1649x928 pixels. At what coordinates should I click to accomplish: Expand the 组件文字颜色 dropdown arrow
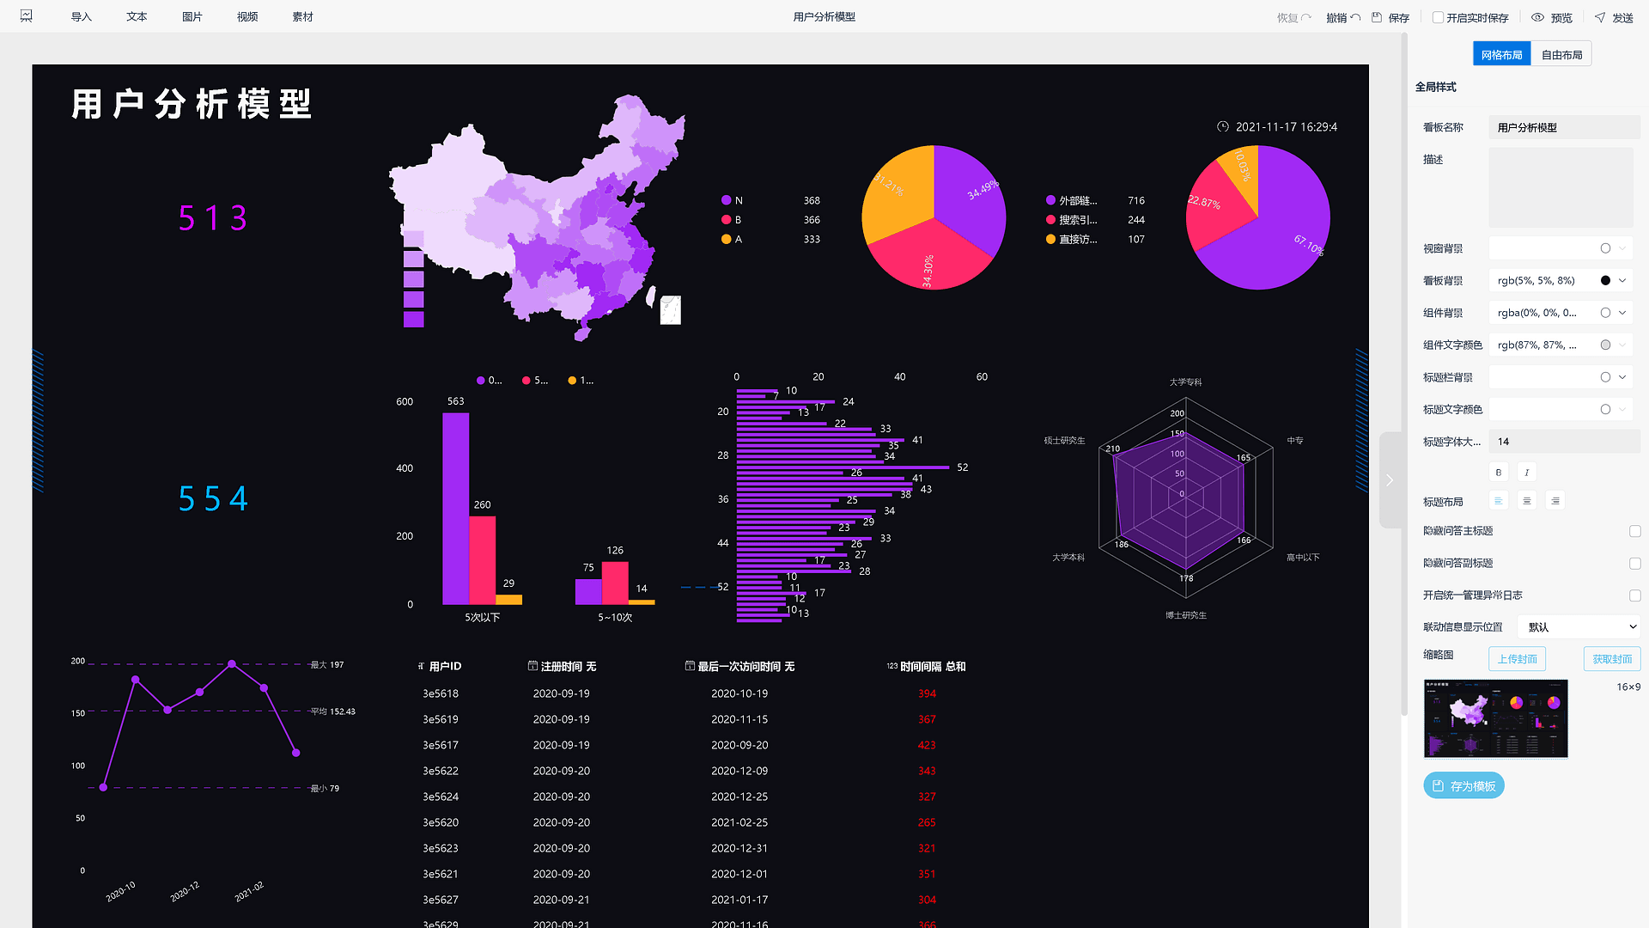[1622, 345]
